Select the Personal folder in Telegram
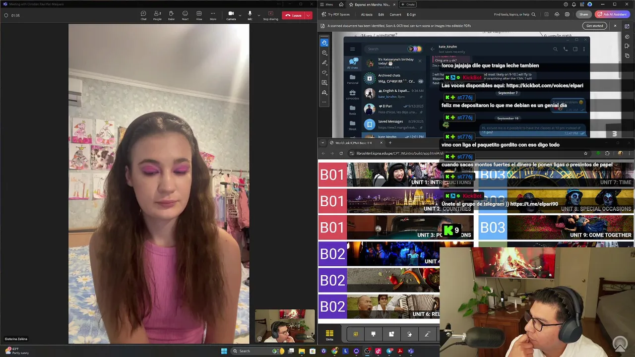Screen dimensions: 635x357 pyautogui.click(x=353, y=78)
